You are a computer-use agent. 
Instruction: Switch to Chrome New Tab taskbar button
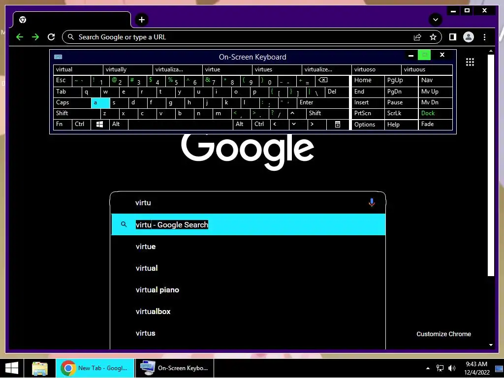[95, 368]
